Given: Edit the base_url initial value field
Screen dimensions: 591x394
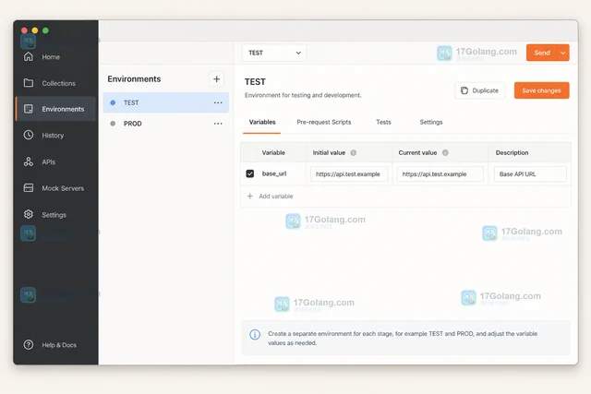Looking at the screenshot, I should pyautogui.click(x=349, y=174).
